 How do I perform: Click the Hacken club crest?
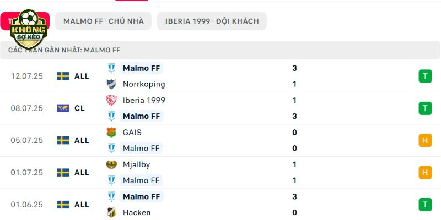[x=111, y=212]
